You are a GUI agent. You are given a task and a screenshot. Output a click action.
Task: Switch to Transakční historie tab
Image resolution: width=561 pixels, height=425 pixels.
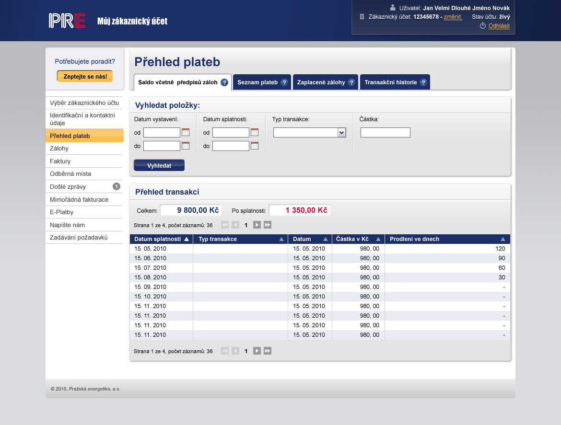coord(395,82)
